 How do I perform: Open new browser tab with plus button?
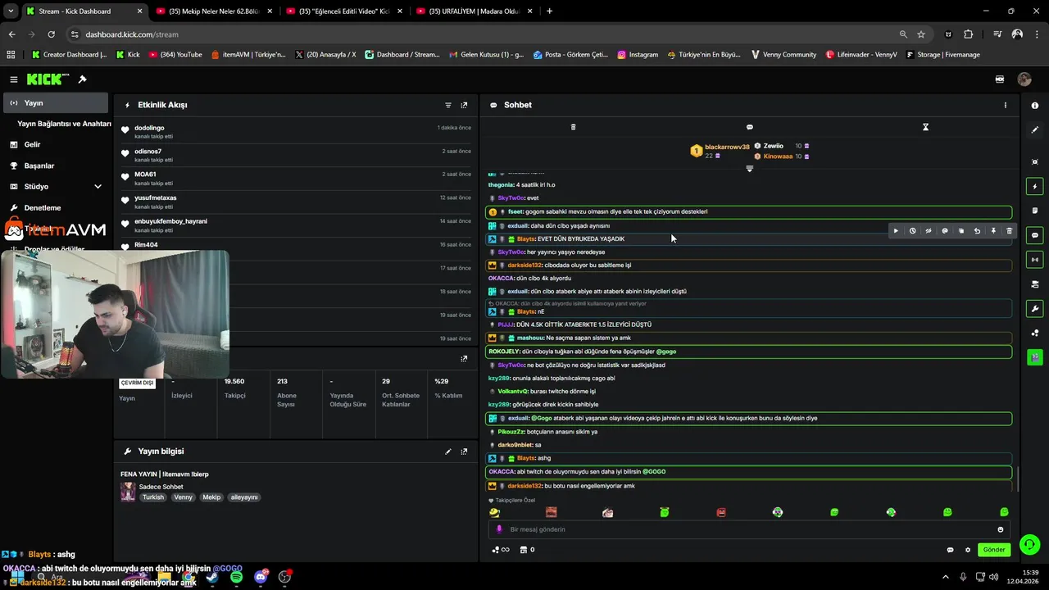(x=549, y=11)
